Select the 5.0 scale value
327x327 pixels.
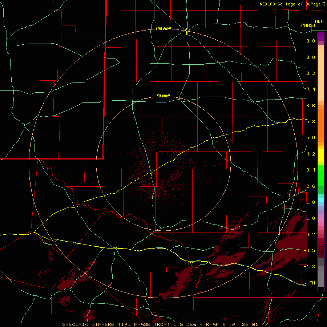311,138
